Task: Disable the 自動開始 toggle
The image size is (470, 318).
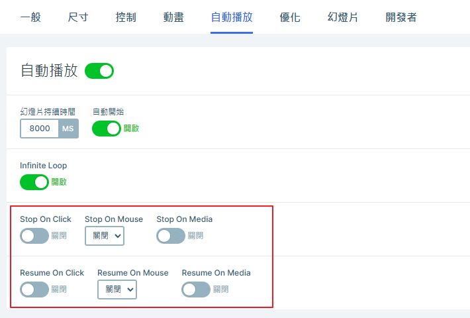Action: [x=107, y=129]
